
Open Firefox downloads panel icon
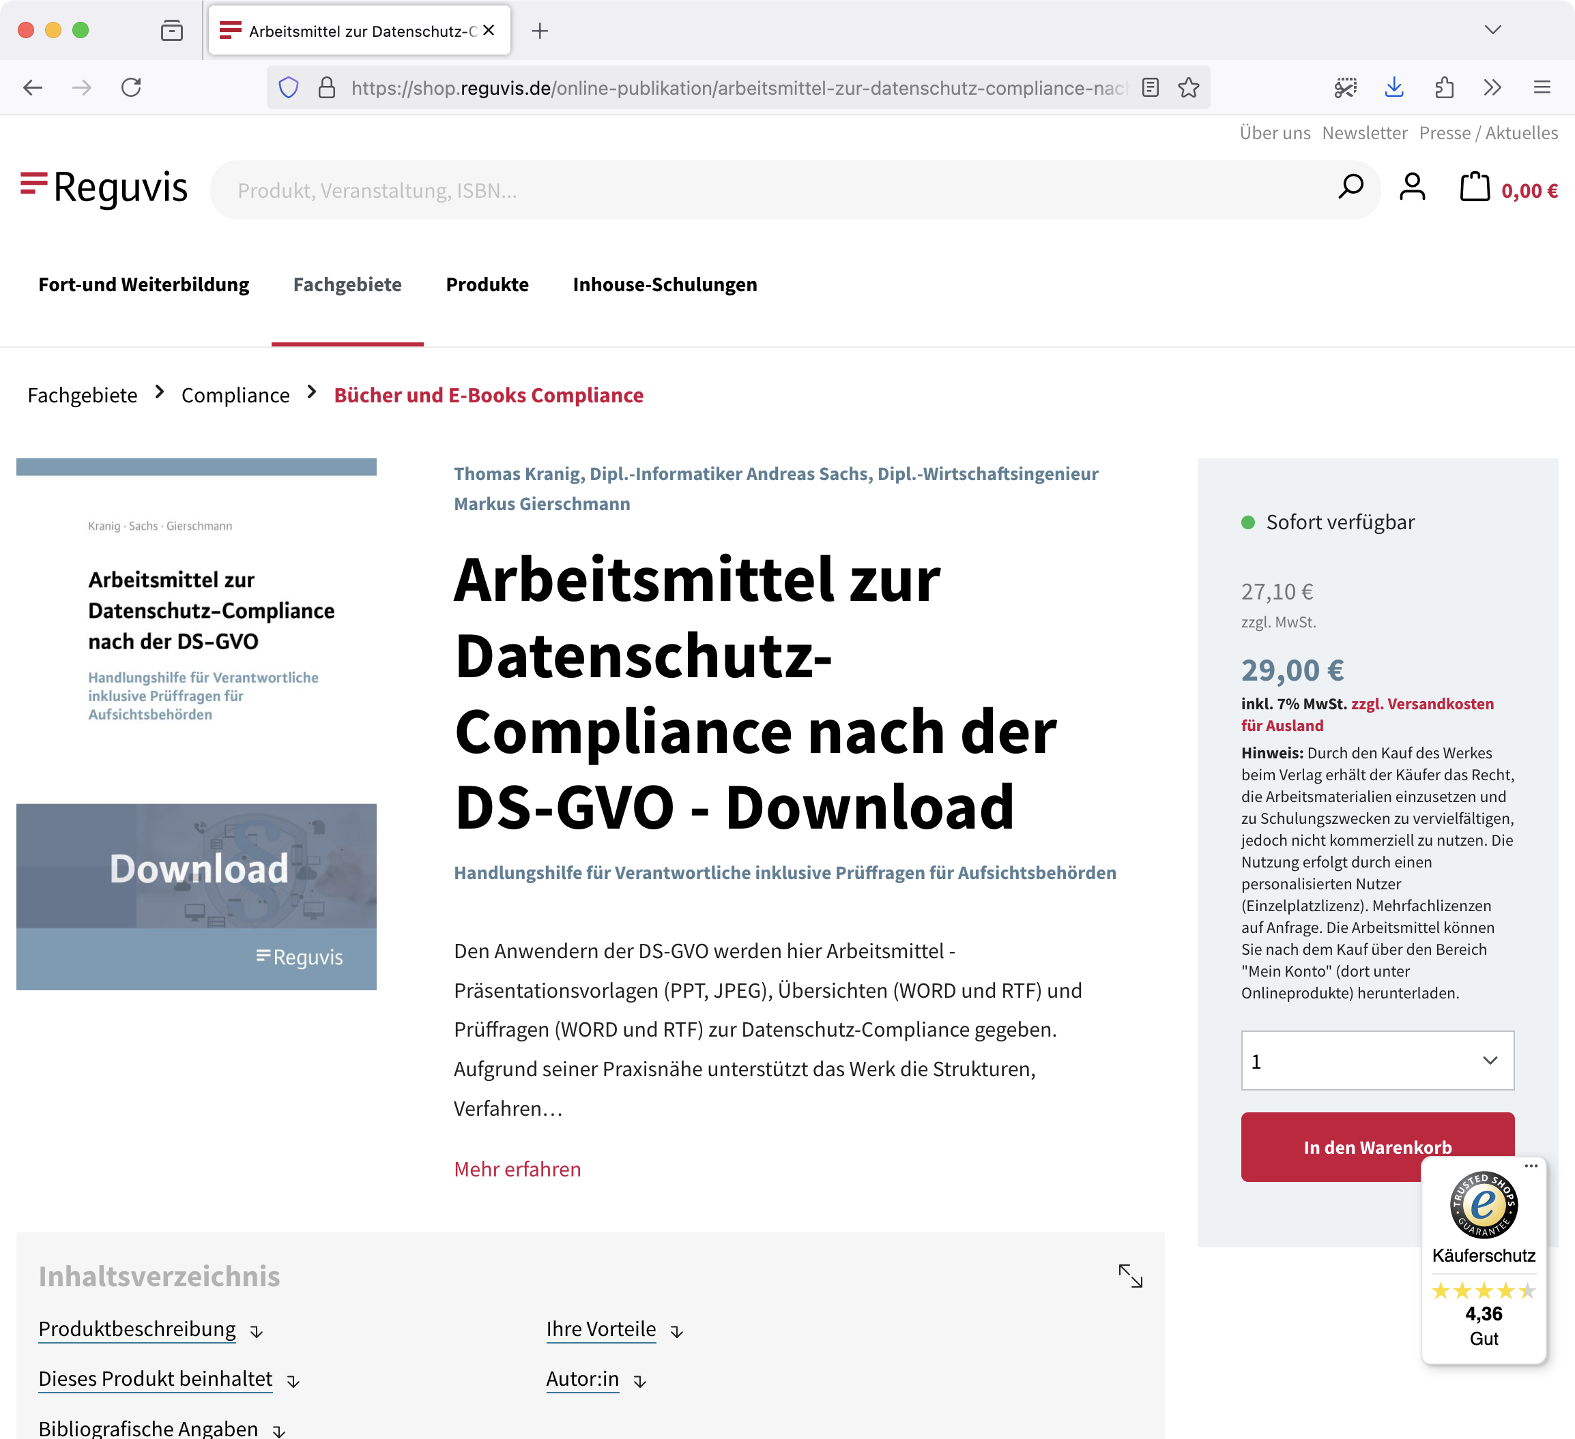[1393, 87]
